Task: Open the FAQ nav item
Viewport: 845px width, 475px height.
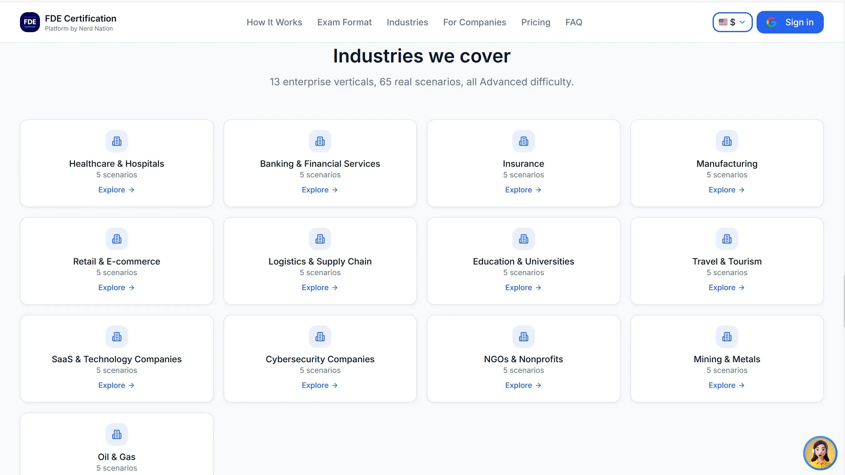Action: 574,22
